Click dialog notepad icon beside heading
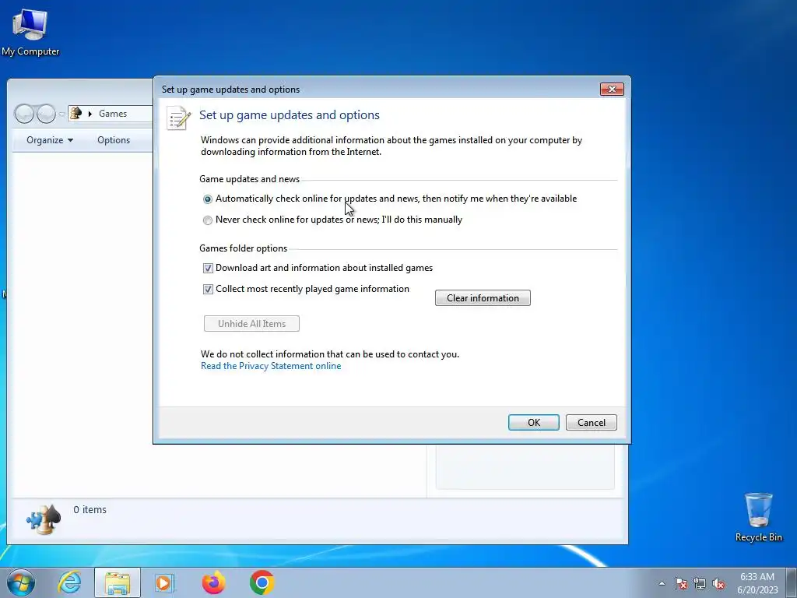Screen dimensions: 797x598 (178, 118)
